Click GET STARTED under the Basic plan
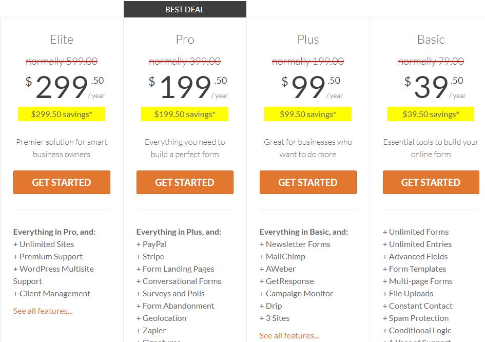The image size is (485, 342). click(x=431, y=182)
